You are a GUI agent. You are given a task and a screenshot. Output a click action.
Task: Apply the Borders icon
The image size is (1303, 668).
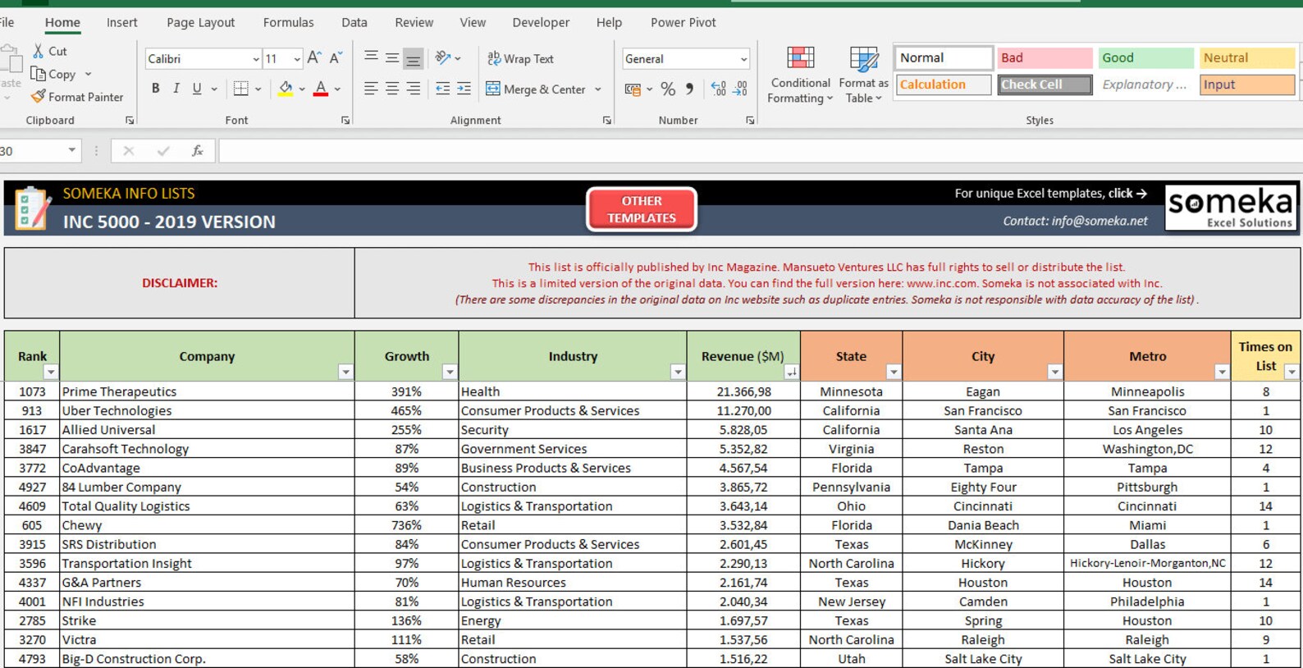pos(240,89)
